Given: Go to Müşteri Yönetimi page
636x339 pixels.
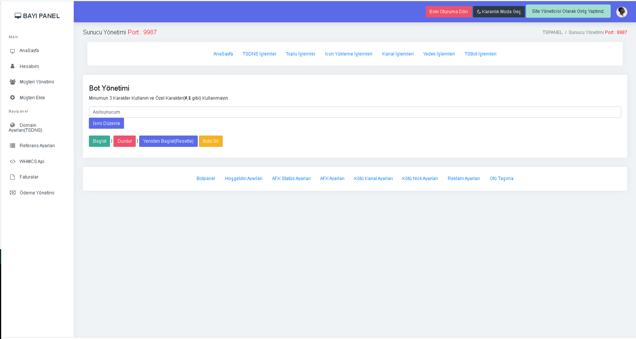Looking at the screenshot, I should click(37, 82).
